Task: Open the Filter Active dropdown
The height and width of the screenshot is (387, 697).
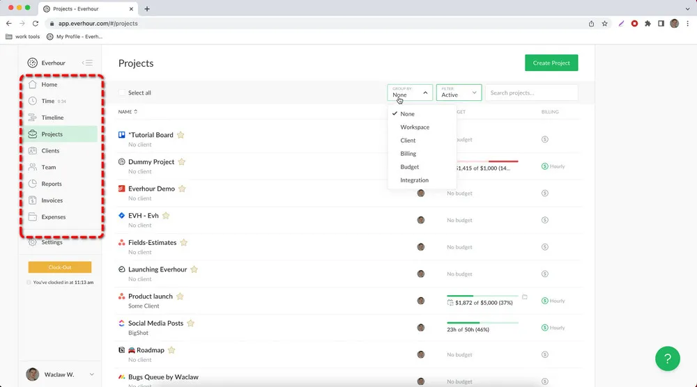Action: click(x=459, y=93)
